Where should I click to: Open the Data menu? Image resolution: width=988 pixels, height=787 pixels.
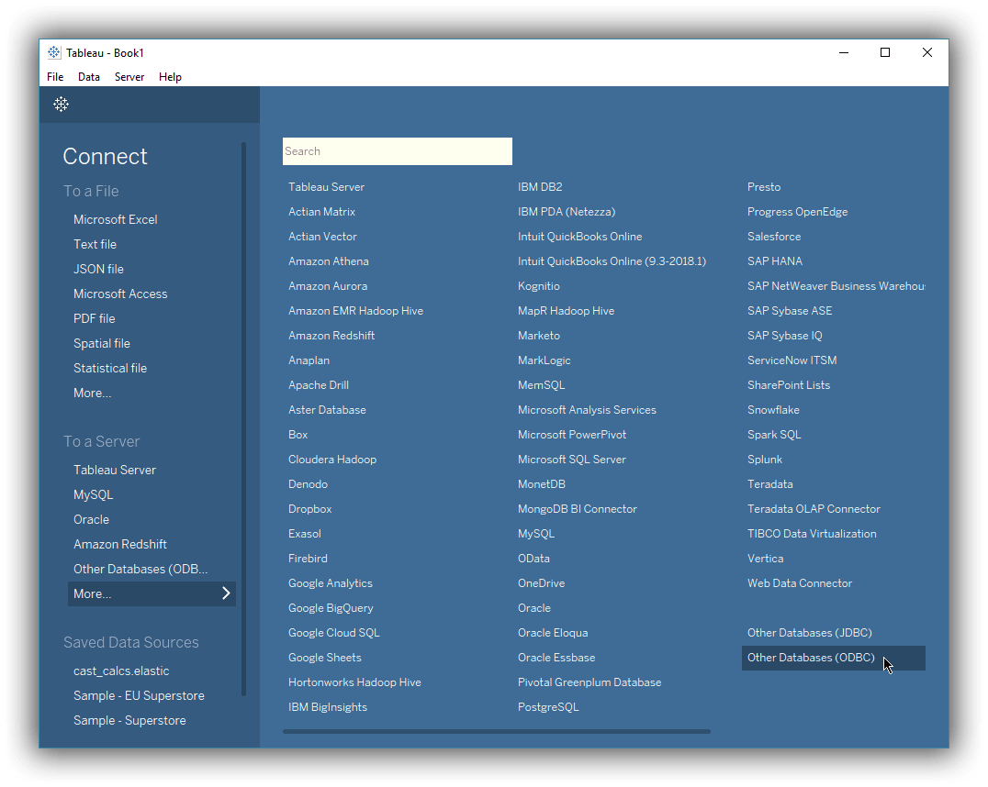click(89, 77)
